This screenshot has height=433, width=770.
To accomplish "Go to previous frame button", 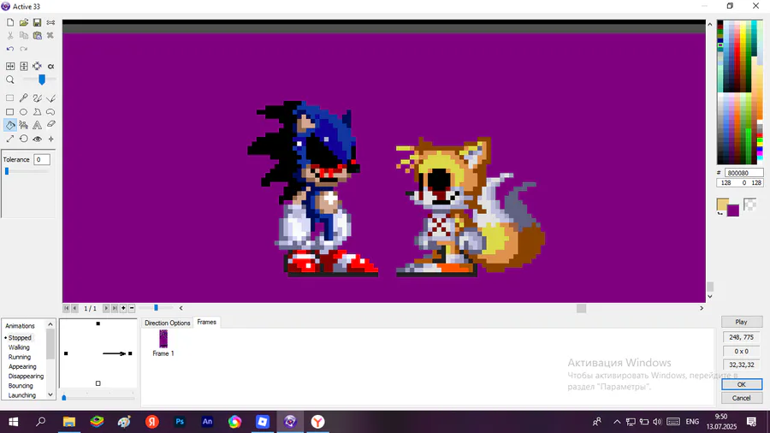I will coord(74,308).
